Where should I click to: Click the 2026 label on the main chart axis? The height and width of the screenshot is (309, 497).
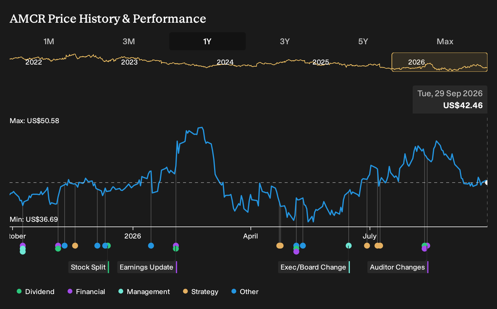pos(133,236)
